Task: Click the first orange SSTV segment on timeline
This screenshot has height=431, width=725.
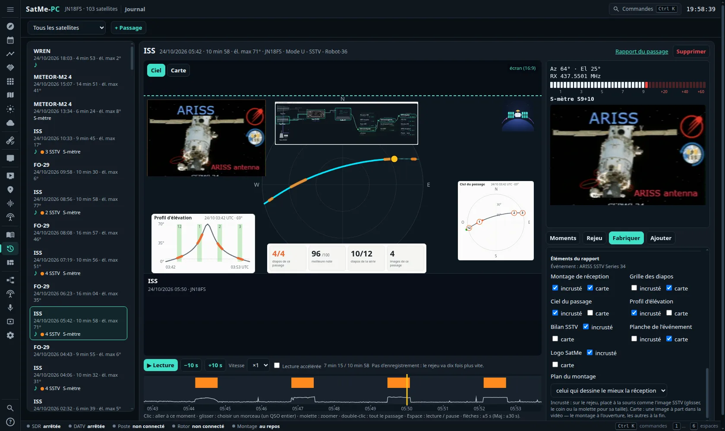Action: pos(206,383)
